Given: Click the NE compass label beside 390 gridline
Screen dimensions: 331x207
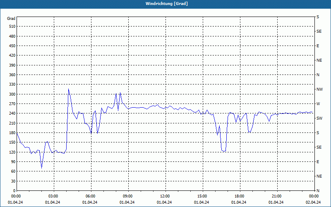Looking at the screenshot, I should [319, 60].
